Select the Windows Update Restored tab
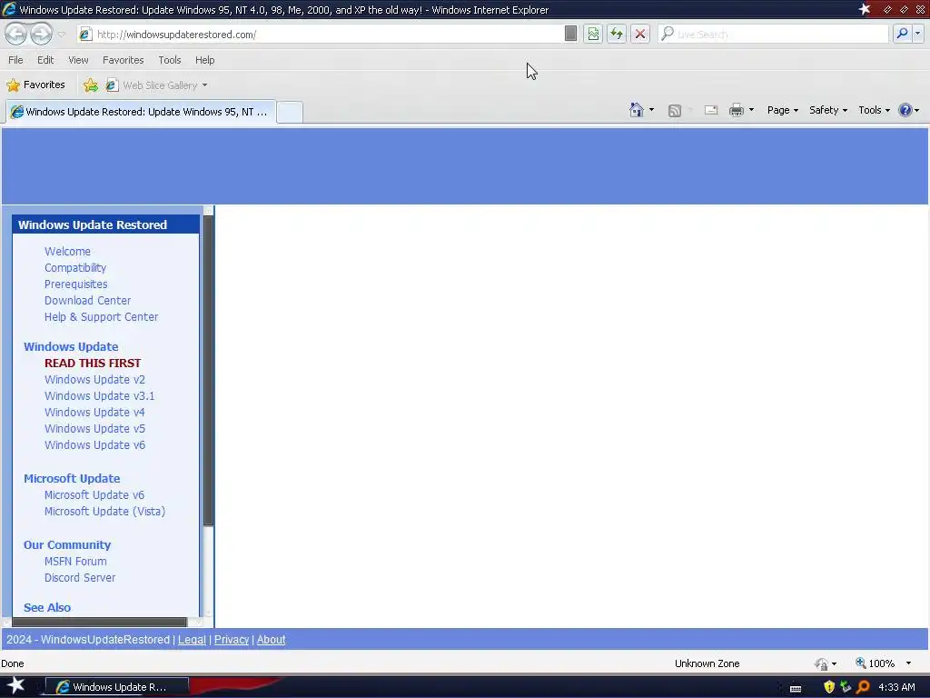This screenshot has width=930, height=698. click(x=141, y=112)
